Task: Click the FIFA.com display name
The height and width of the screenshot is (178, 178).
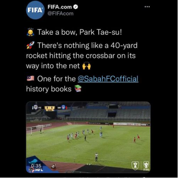Action: [60, 7]
